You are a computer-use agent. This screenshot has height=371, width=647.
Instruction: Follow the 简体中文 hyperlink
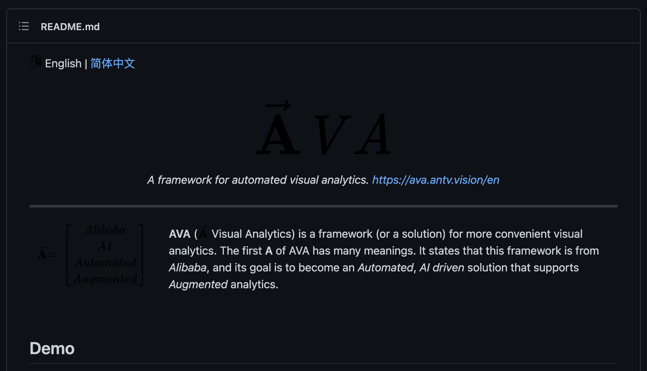pyautogui.click(x=112, y=63)
